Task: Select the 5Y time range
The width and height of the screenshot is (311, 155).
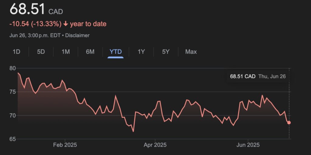Action: point(166,52)
